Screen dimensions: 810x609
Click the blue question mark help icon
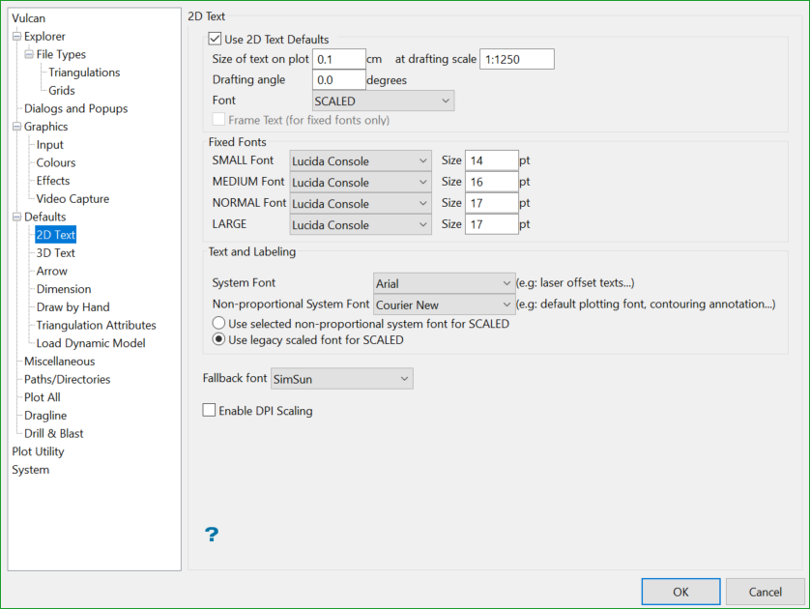(x=212, y=535)
